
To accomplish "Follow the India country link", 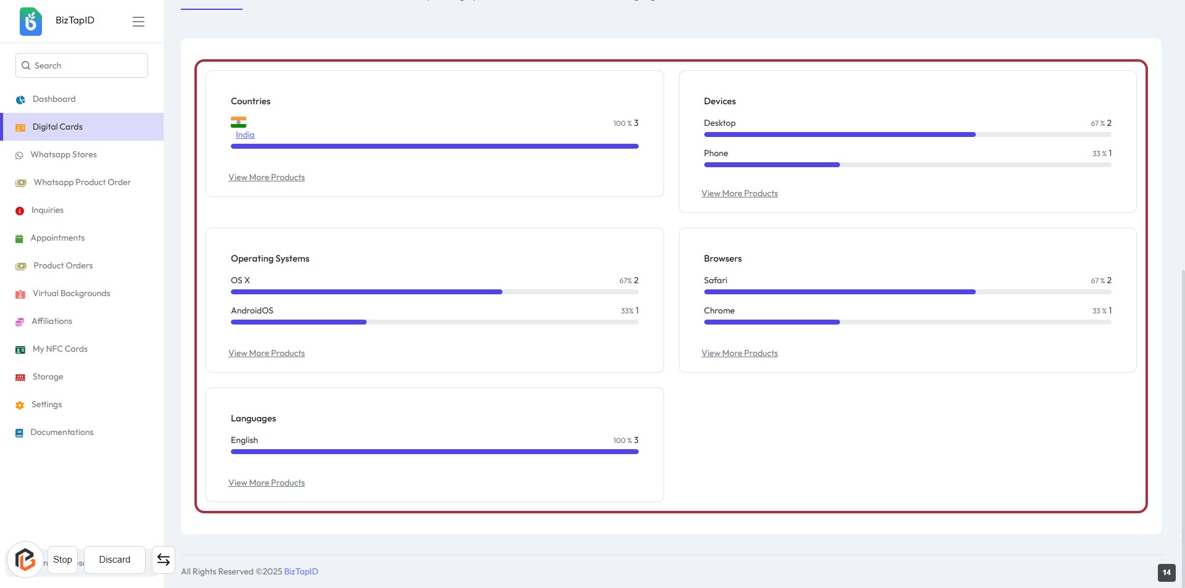I will (245, 135).
